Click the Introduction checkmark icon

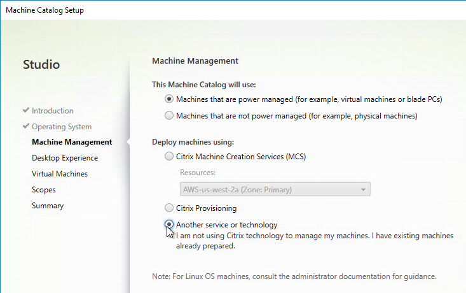(x=26, y=110)
